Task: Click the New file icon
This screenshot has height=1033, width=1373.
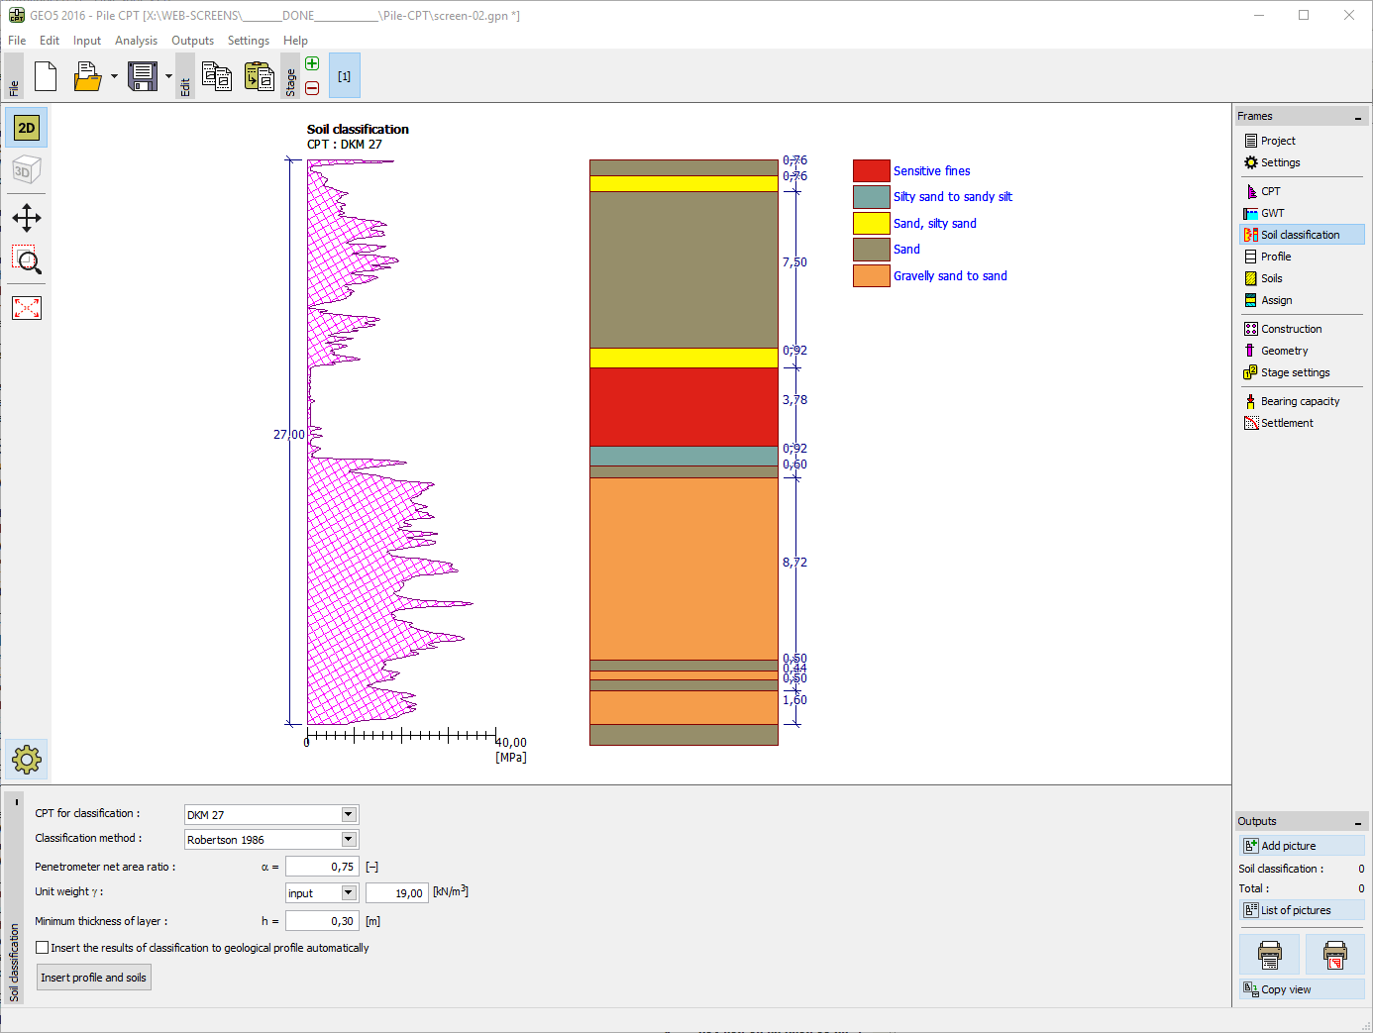Action: coord(46,76)
